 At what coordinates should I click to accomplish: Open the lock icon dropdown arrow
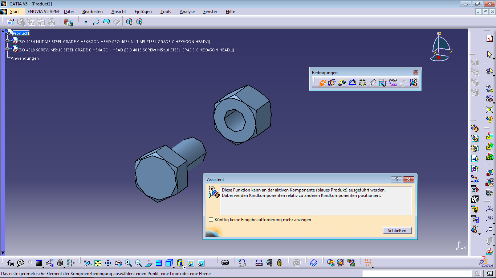pyautogui.click(x=64, y=268)
